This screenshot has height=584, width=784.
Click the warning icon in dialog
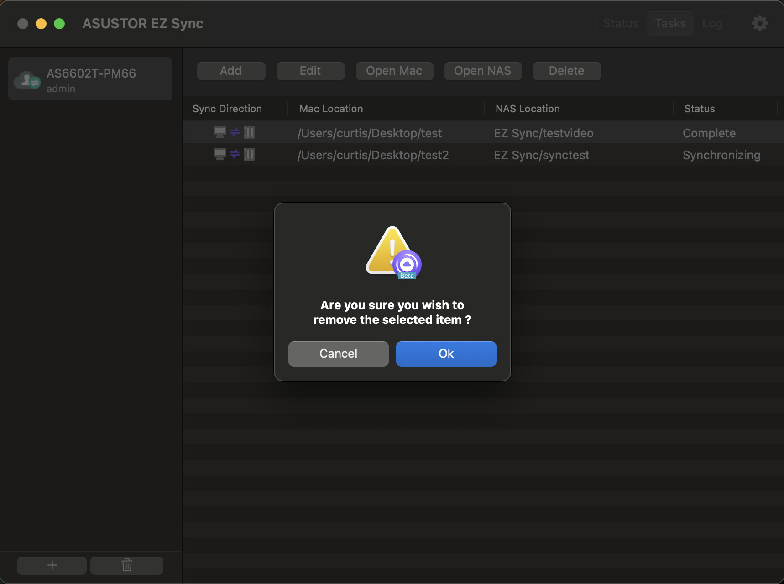point(393,252)
